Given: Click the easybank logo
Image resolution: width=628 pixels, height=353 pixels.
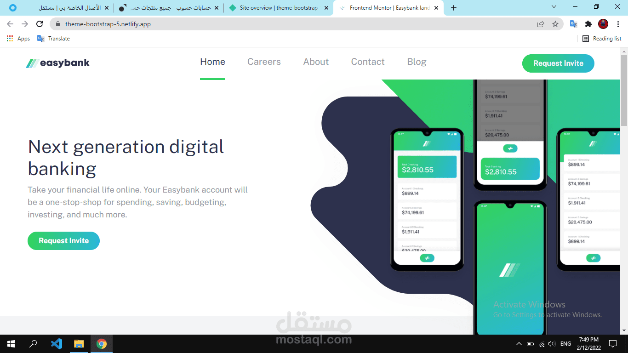Looking at the screenshot, I should pos(57,63).
